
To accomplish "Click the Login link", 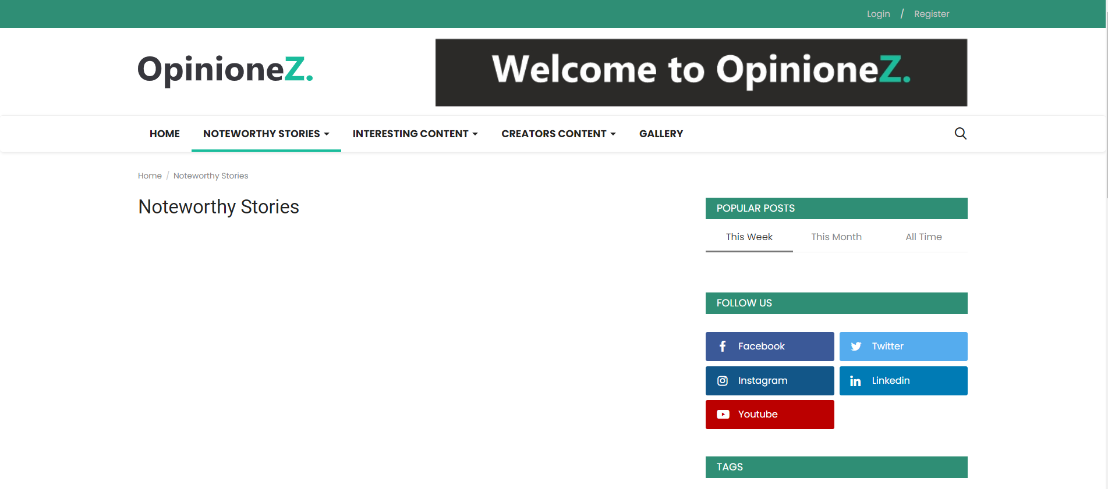I will [x=878, y=14].
